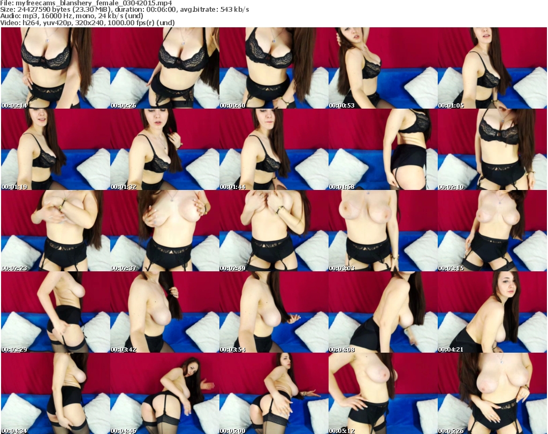
Task: Select the frame at 00:01:05
Action: (x=492, y=68)
